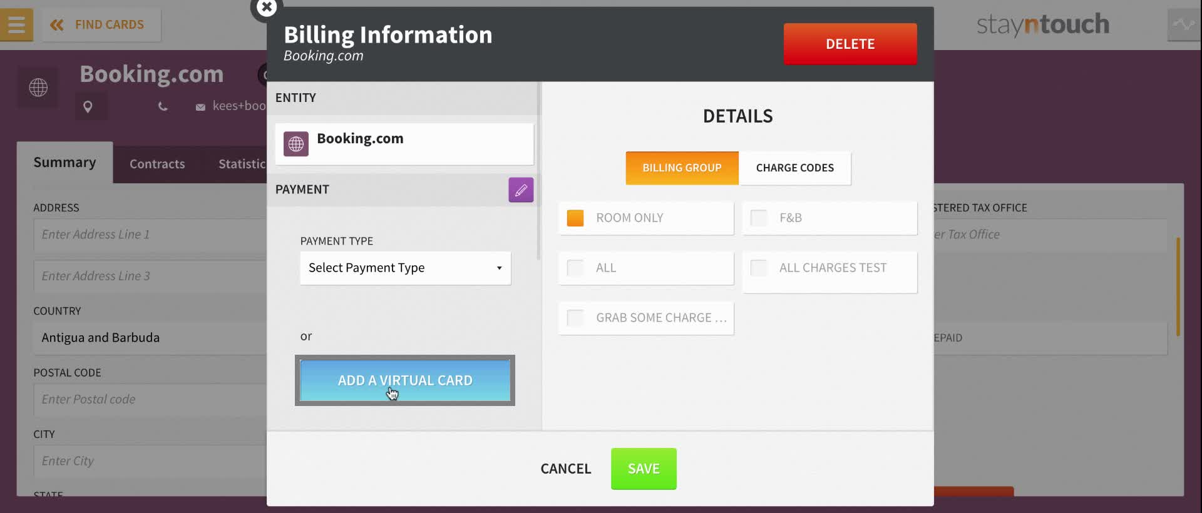Click the green SAVE button
Image resolution: width=1202 pixels, height=513 pixels.
644,469
